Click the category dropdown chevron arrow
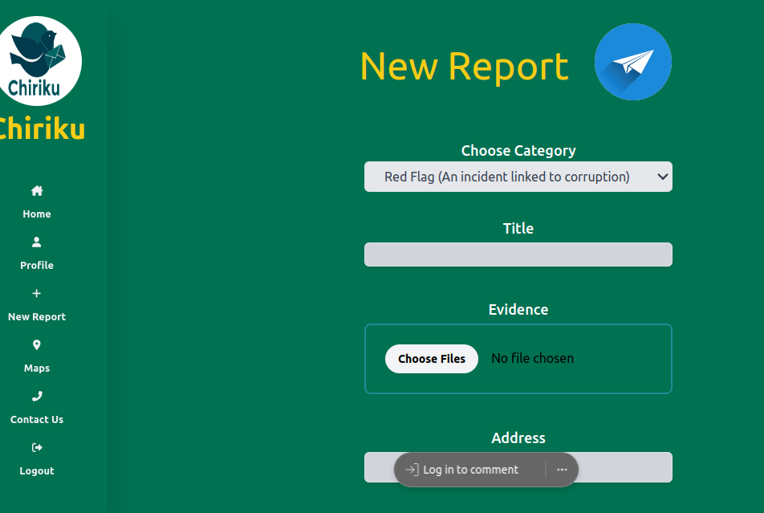The width and height of the screenshot is (764, 513). coord(662,177)
